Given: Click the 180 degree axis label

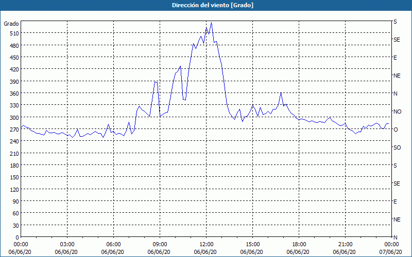Looking at the screenshot, I should pyautogui.click(x=14, y=166).
